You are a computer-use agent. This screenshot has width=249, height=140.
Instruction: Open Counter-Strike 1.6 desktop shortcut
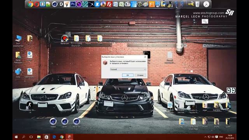tap(30, 107)
